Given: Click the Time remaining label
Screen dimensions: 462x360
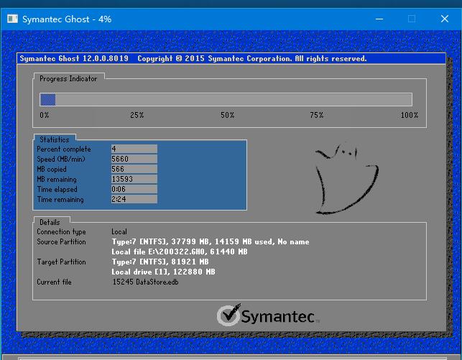Looking at the screenshot, I should pos(60,200).
